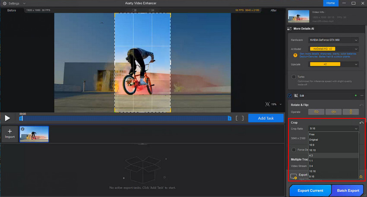Click the timeline progress bar
The height and width of the screenshot is (197, 367).
[x=125, y=118]
